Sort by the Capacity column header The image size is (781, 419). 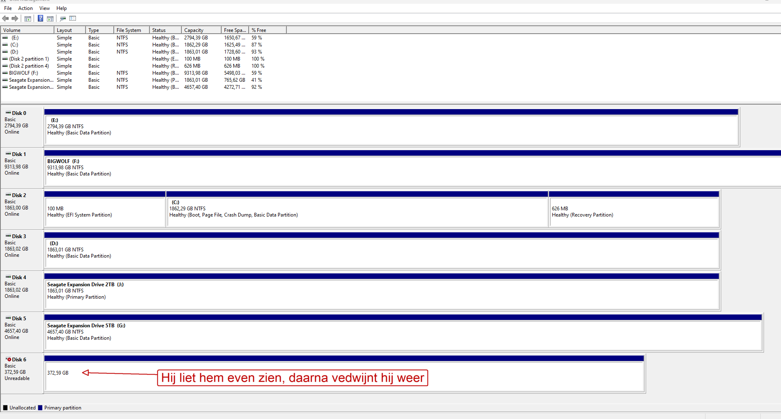tap(201, 30)
